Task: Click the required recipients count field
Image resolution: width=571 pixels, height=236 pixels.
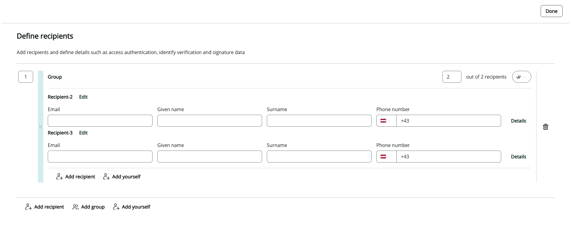Action: coord(451,77)
